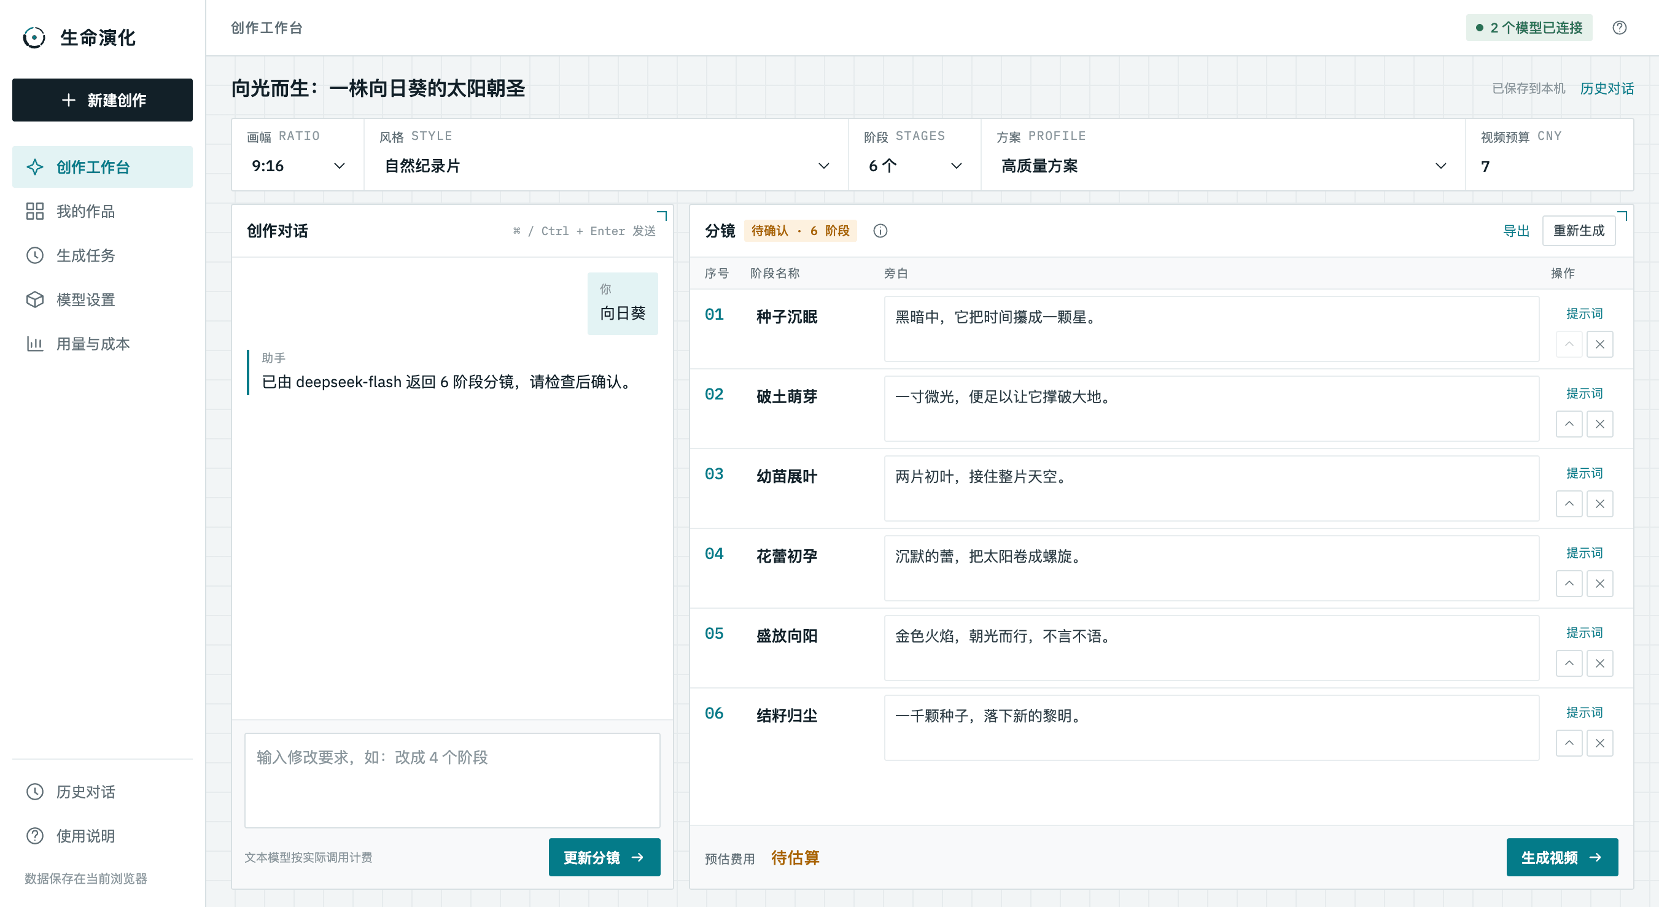Click the 导出 link

point(1516,231)
